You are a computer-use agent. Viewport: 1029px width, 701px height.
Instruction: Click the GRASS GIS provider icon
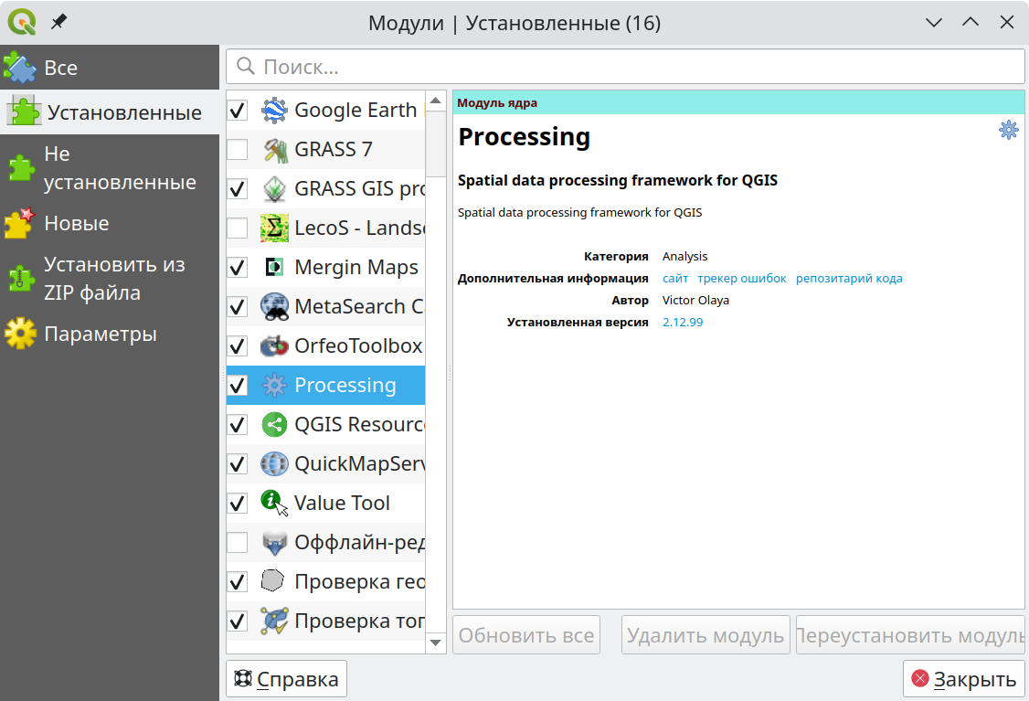pyautogui.click(x=274, y=189)
